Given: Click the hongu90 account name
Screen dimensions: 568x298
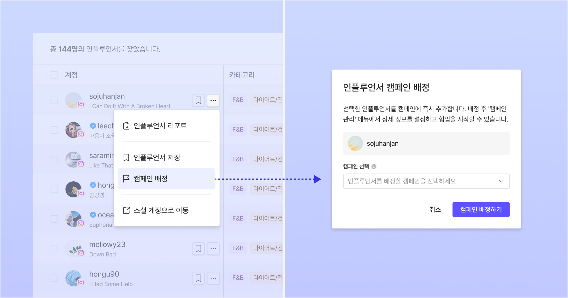Looking at the screenshot, I should pyautogui.click(x=104, y=274).
